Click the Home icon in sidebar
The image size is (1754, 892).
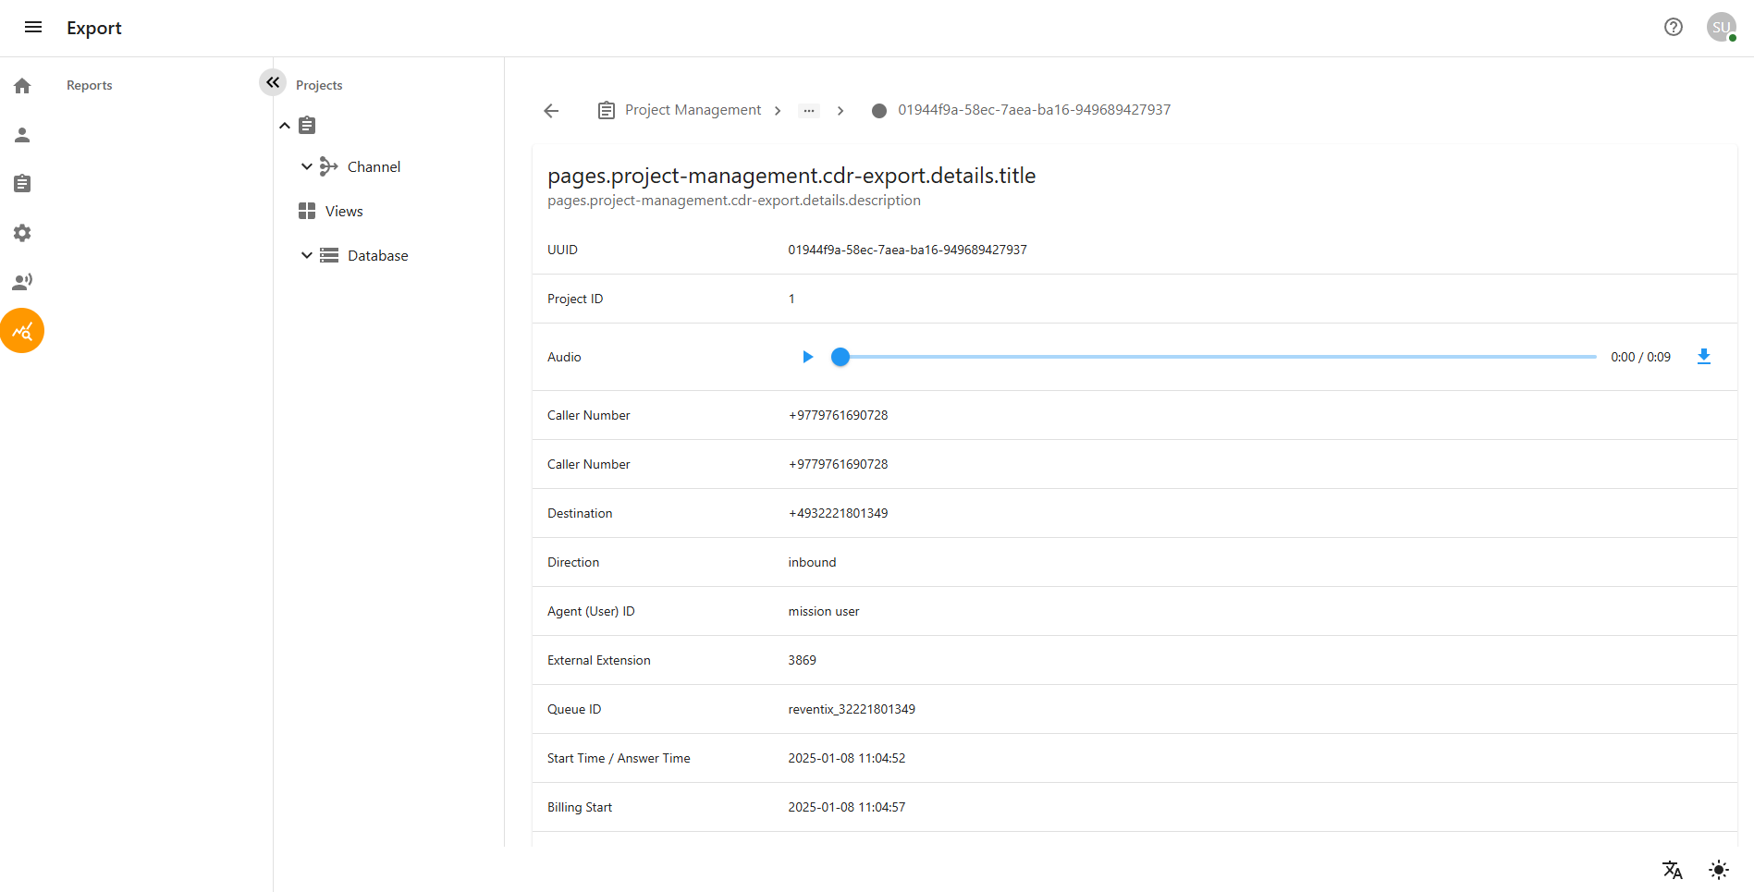point(22,86)
